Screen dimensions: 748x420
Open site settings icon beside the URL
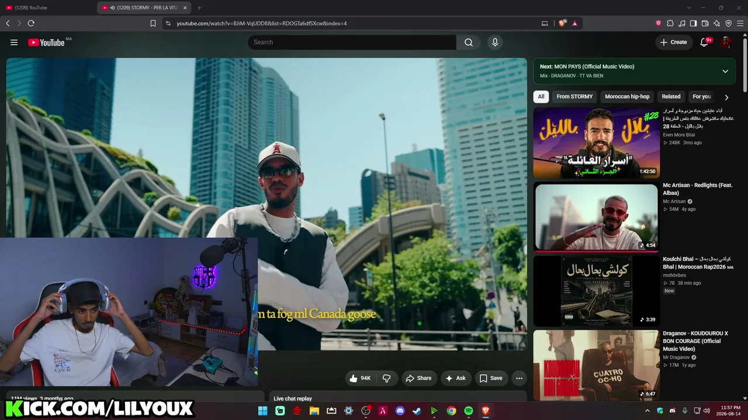168,23
